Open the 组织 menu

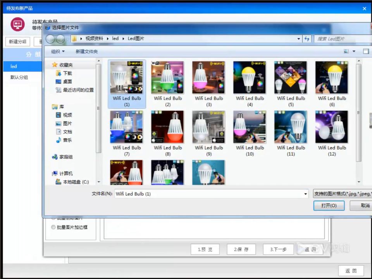[58, 52]
